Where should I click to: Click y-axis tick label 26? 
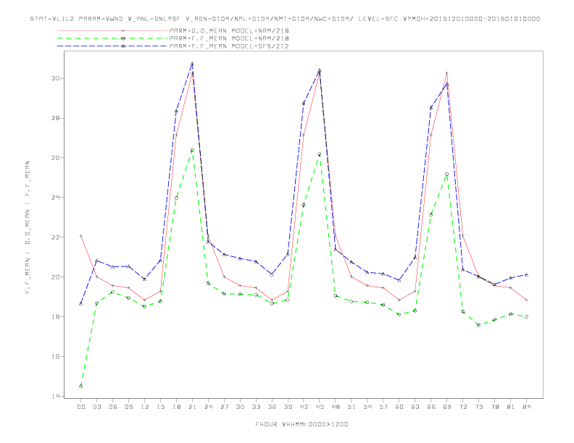click(x=56, y=158)
